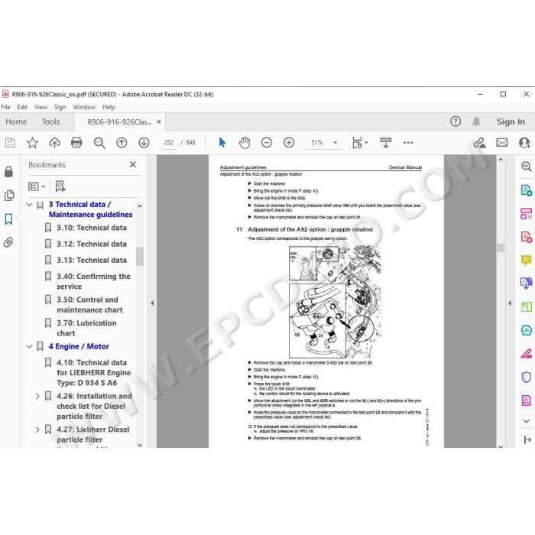Open bookmark options list dropdown
Viewport: 535px width, 535px height.
37,186
